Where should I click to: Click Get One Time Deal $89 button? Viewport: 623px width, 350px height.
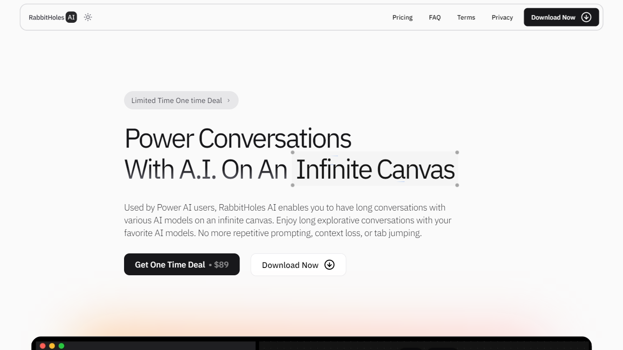[182, 264]
